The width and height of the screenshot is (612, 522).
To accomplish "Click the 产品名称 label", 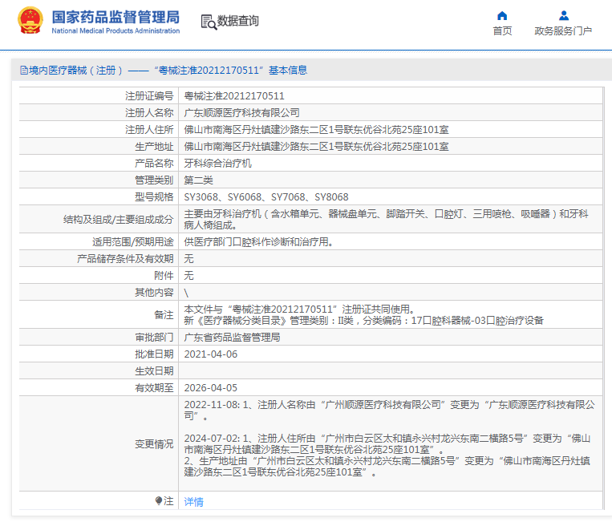I will point(154,163).
